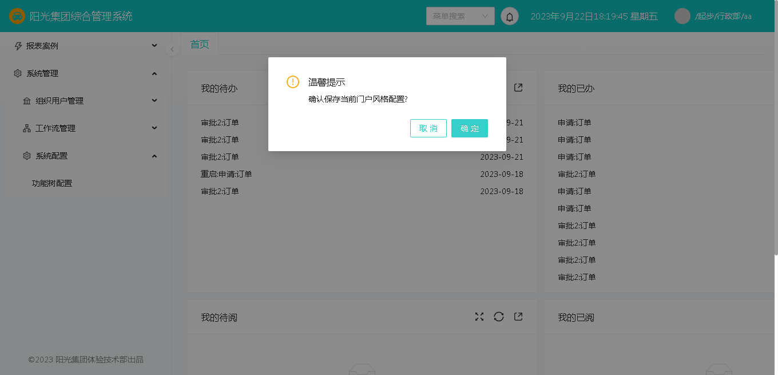This screenshot has height=375, width=778.
Task: Click the Sunshine Group logo icon
Action: [17, 16]
